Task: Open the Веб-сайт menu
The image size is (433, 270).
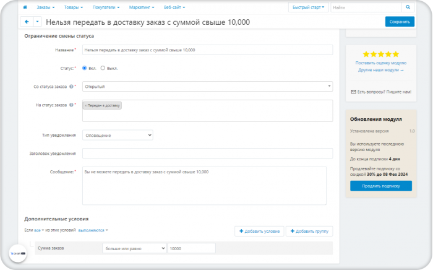Action: [174, 7]
